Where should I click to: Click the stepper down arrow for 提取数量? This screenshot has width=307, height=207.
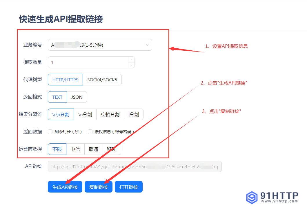coord(131,65)
